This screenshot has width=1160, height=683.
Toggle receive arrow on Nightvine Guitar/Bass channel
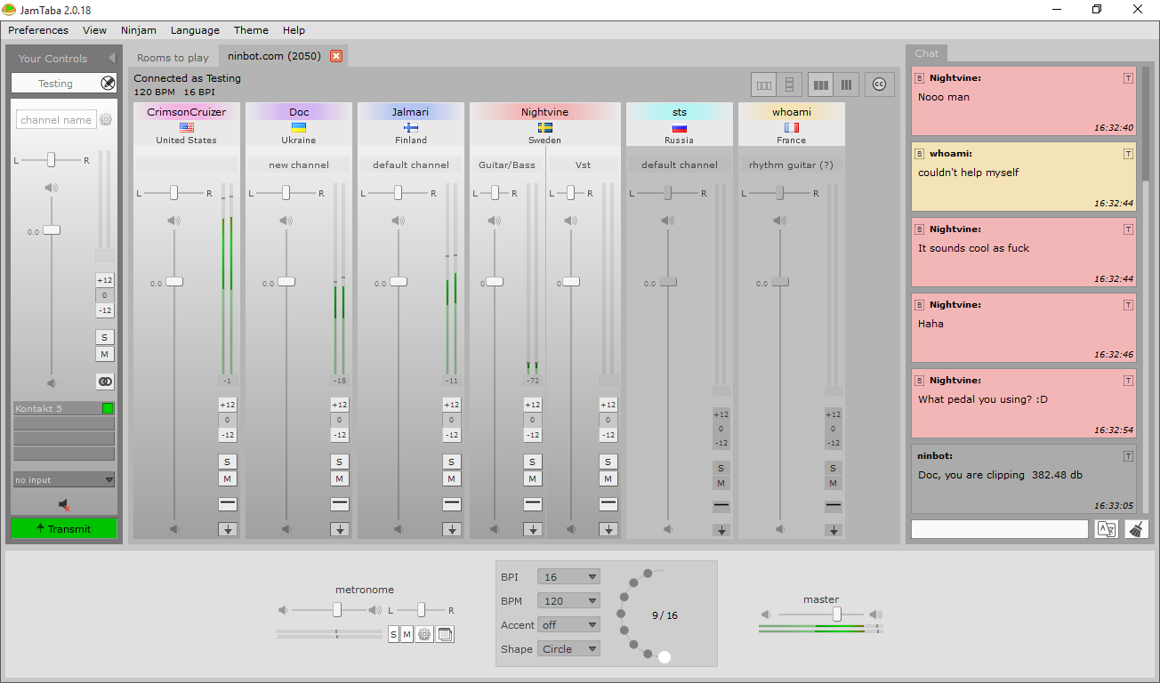[x=532, y=529]
